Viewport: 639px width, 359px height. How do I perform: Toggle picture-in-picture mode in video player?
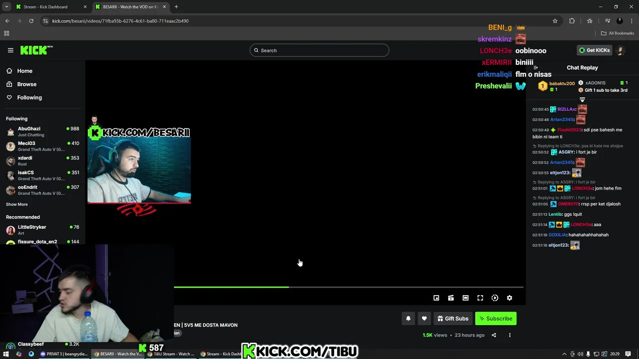[x=436, y=298]
